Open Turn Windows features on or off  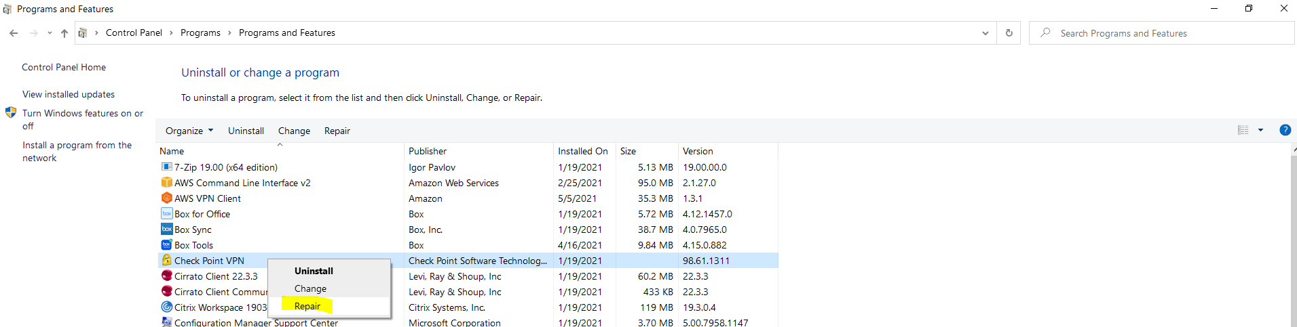tap(83, 119)
